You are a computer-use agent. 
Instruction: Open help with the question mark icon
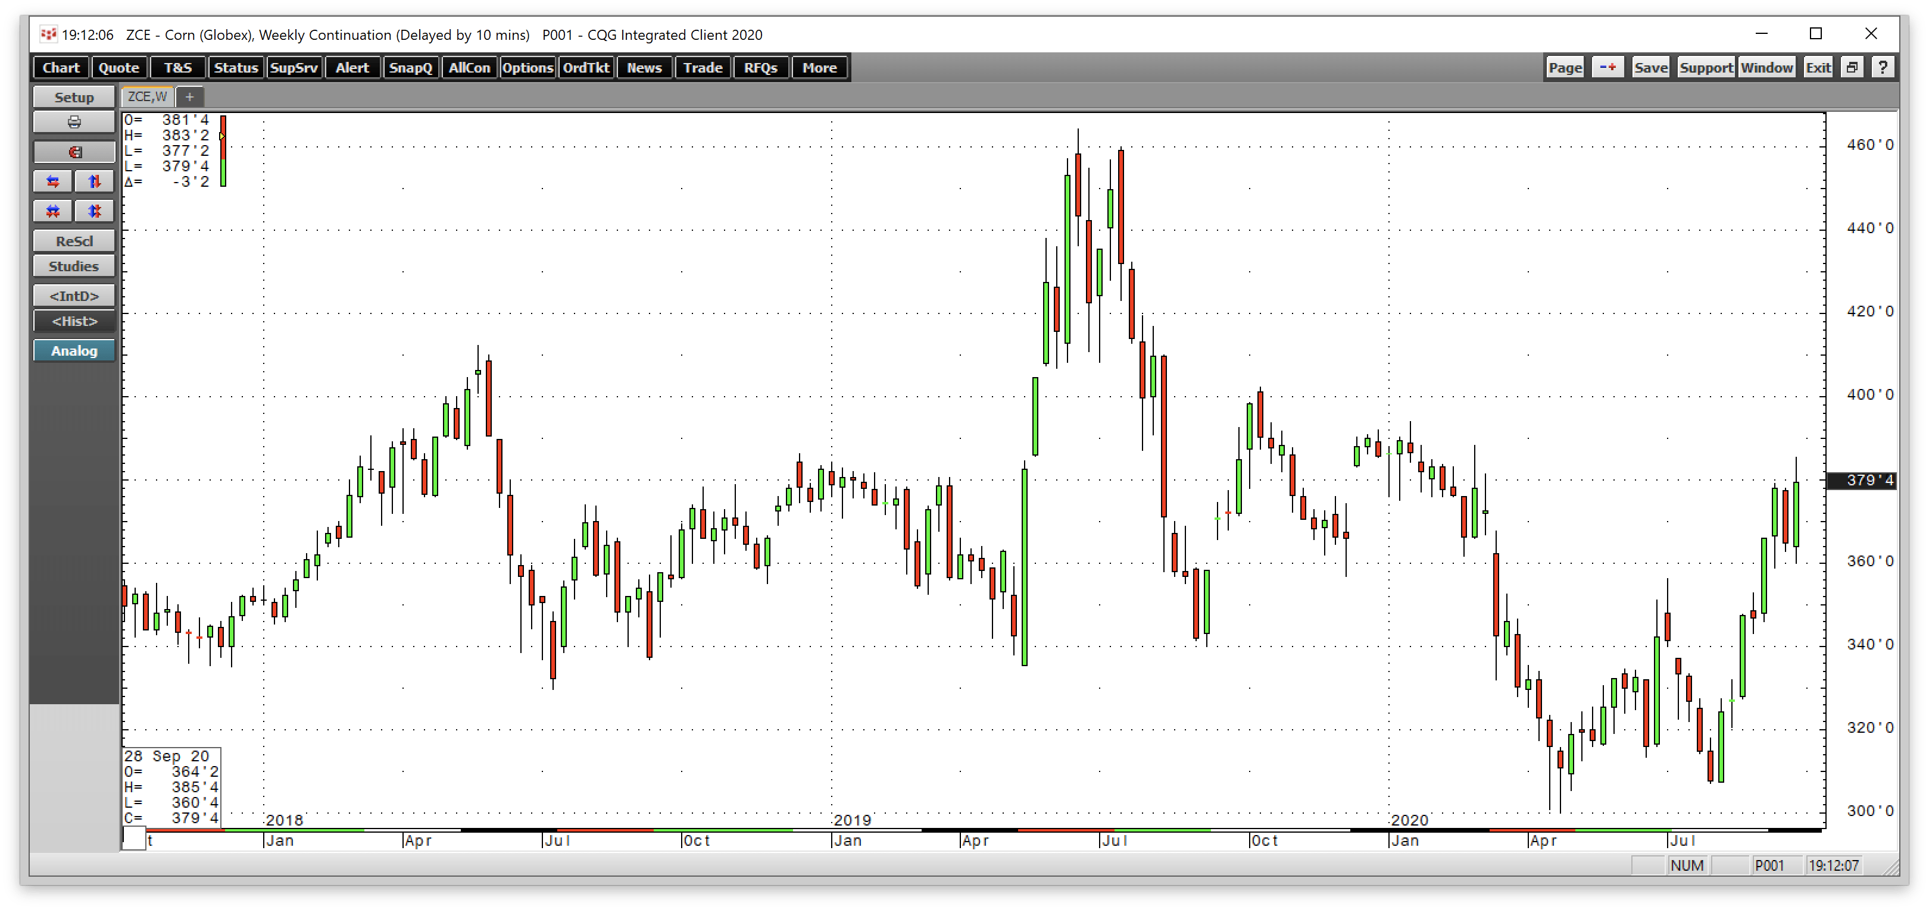1883,67
